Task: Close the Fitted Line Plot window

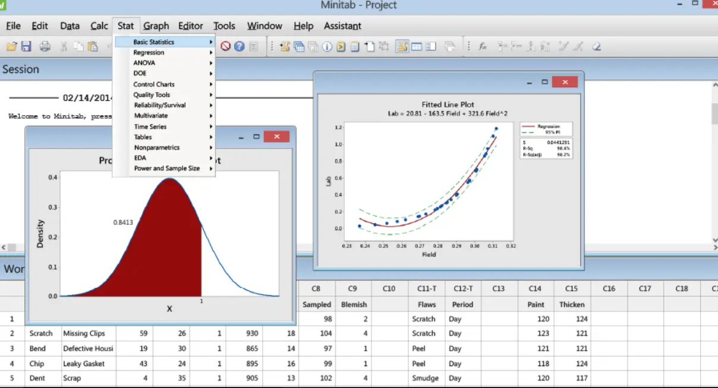Action: [x=565, y=82]
